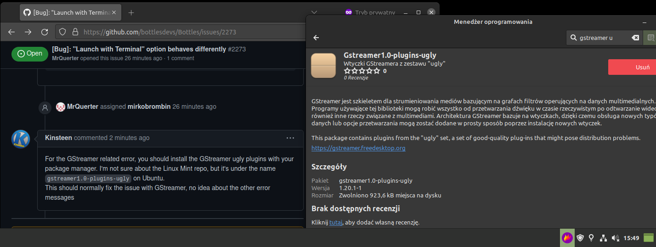The width and height of the screenshot is (656, 247).
Task: Open the wired network tray icon
Action: 604,238
